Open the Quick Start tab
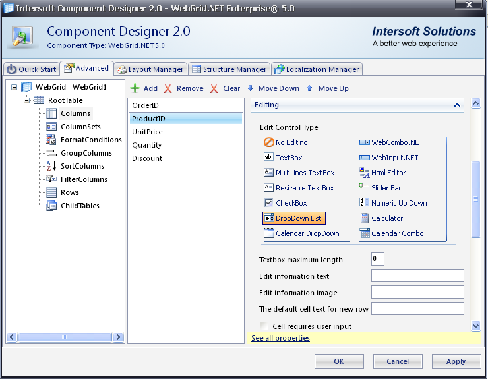 coord(32,69)
